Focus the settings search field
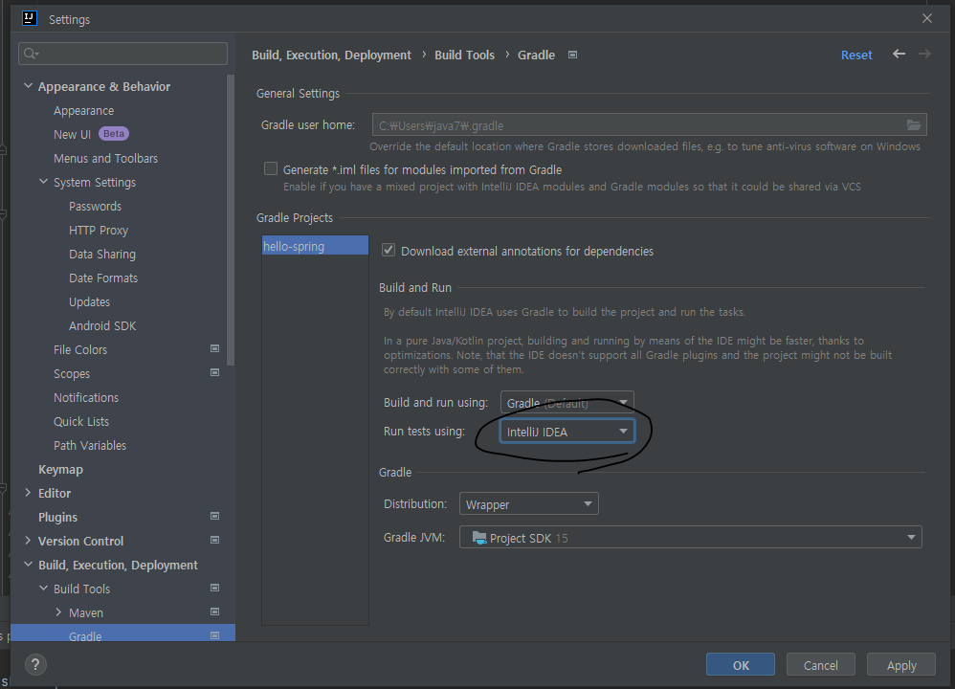Screen dimensions: 955x689 (x=123, y=54)
